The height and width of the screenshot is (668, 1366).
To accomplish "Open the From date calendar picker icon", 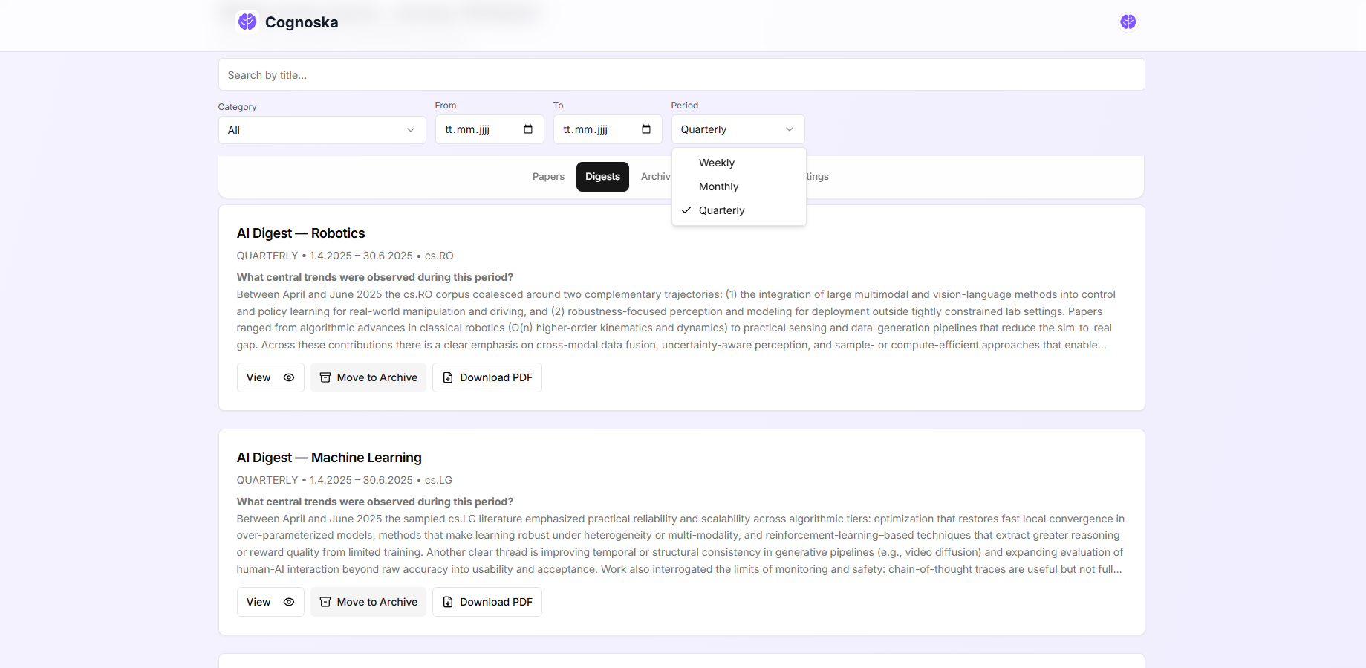I will pos(528,129).
